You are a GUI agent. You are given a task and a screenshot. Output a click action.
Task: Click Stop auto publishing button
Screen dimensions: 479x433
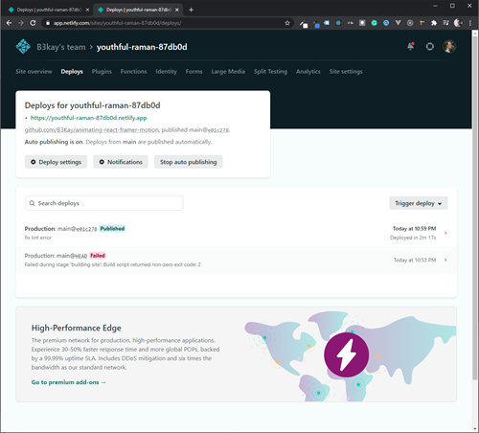coord(189,162)
